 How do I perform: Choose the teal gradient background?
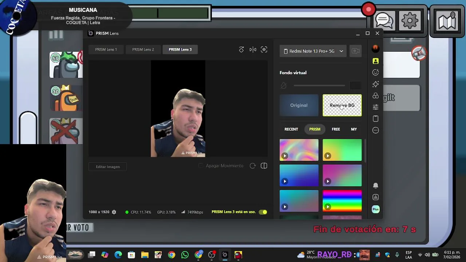click(299, 201)
